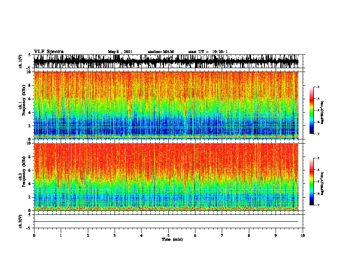Select the date label May 8, 2021
This screenshot has height=264, width=341.
click(x=120, y=52)
